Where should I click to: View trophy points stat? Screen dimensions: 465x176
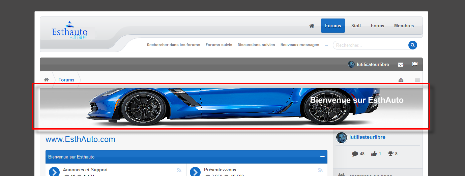tap(393, 154)
